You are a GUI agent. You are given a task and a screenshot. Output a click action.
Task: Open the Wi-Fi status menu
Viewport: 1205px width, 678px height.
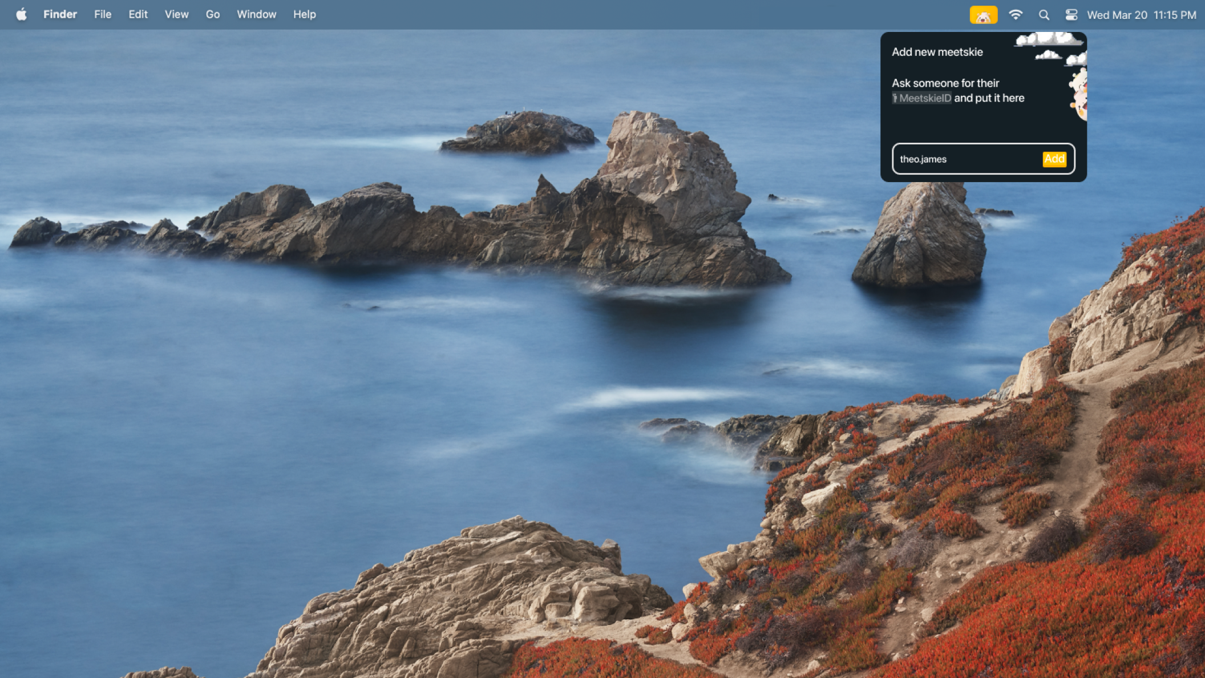point(1016,15)
